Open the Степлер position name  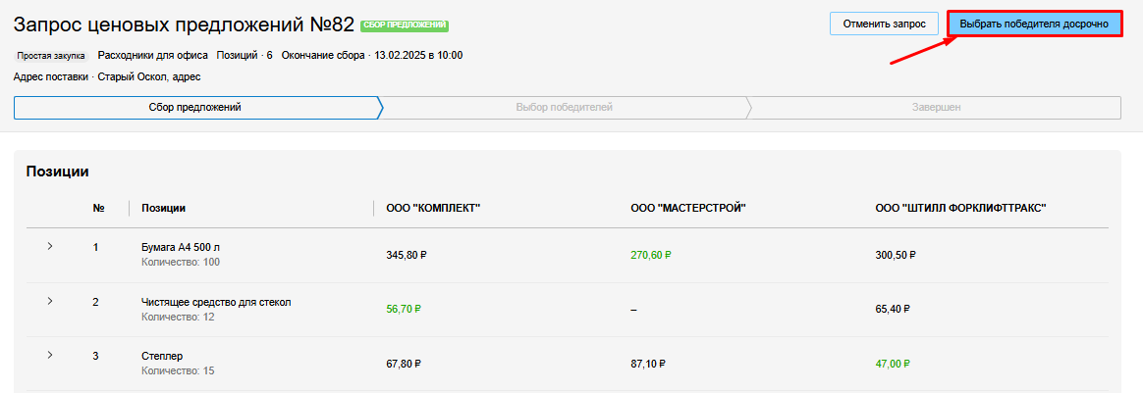pyautogui.click(x=162, y=356)
